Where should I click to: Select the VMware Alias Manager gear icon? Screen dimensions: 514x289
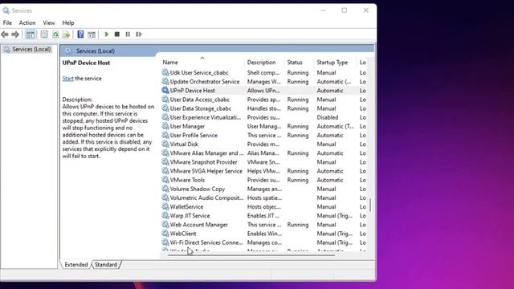pos(165,153)
